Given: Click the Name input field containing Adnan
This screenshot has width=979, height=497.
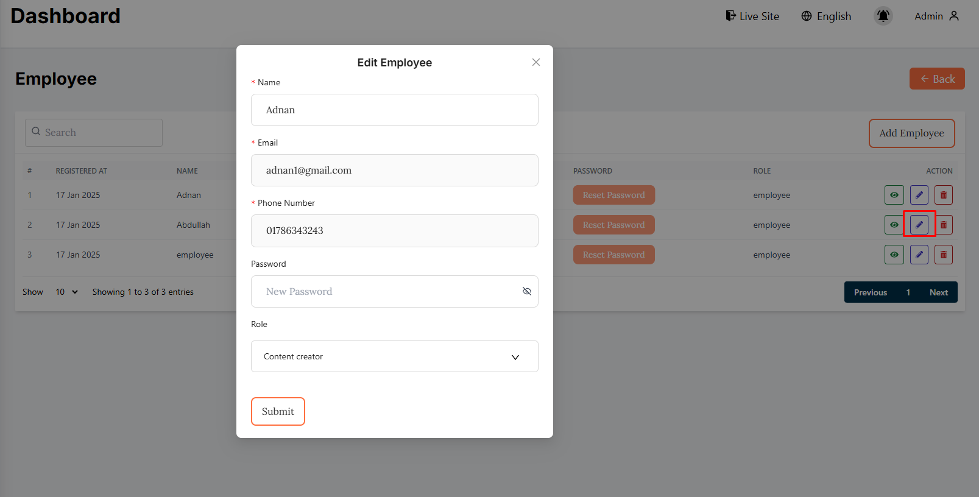Looking at the screenshot, I should point(394,110).
